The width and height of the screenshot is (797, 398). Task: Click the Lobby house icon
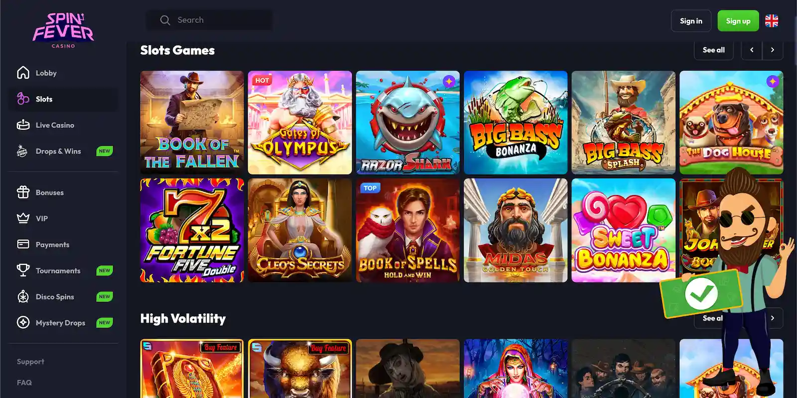point(23,73)
